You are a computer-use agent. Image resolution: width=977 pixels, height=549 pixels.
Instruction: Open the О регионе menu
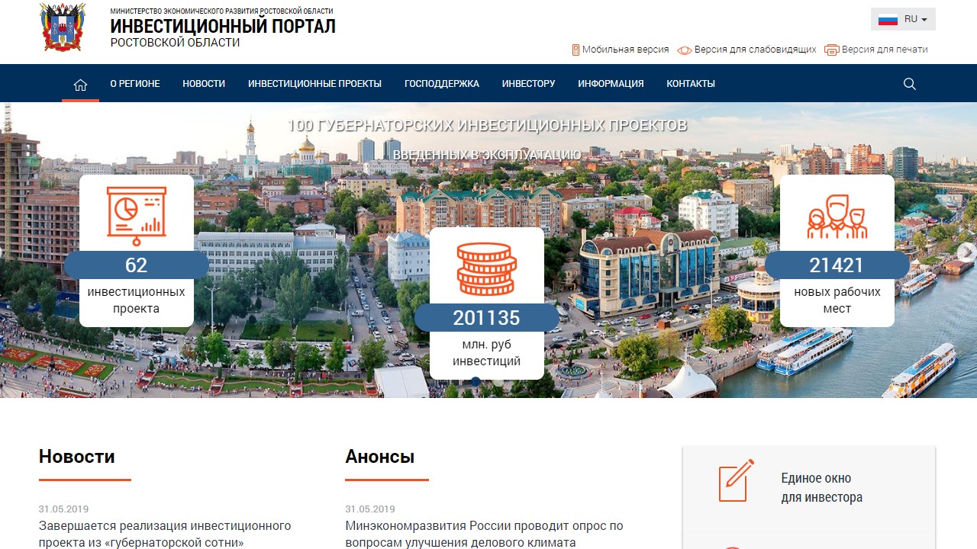coord(135,84)
